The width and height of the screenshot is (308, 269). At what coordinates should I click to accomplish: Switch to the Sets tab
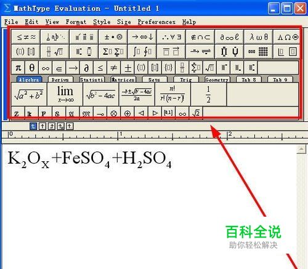(x=155, y=79)
